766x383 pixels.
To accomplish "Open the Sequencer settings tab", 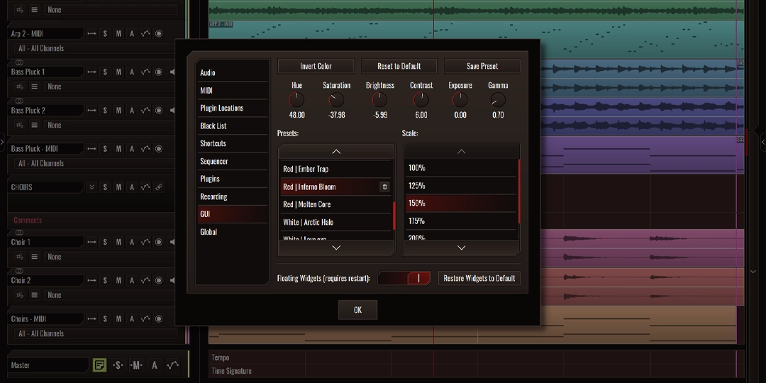I will 233,161.
